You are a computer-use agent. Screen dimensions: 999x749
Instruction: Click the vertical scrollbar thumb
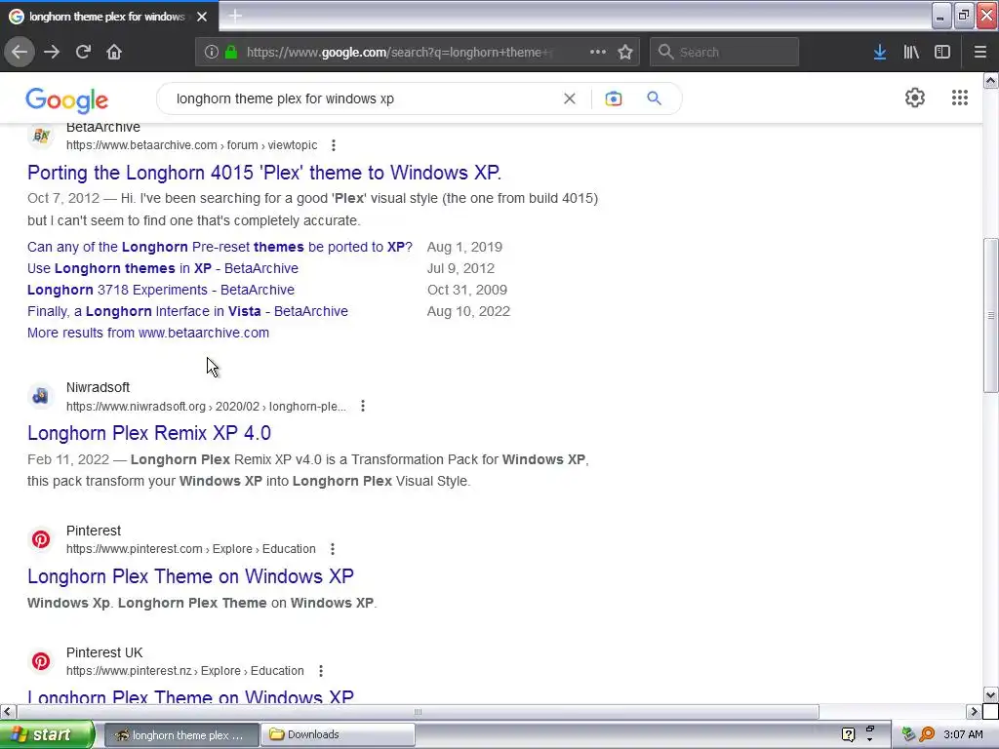point(991,316)
